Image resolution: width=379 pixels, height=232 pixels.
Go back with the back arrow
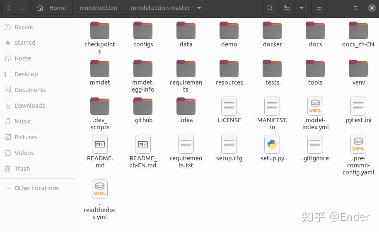(9, 8)
